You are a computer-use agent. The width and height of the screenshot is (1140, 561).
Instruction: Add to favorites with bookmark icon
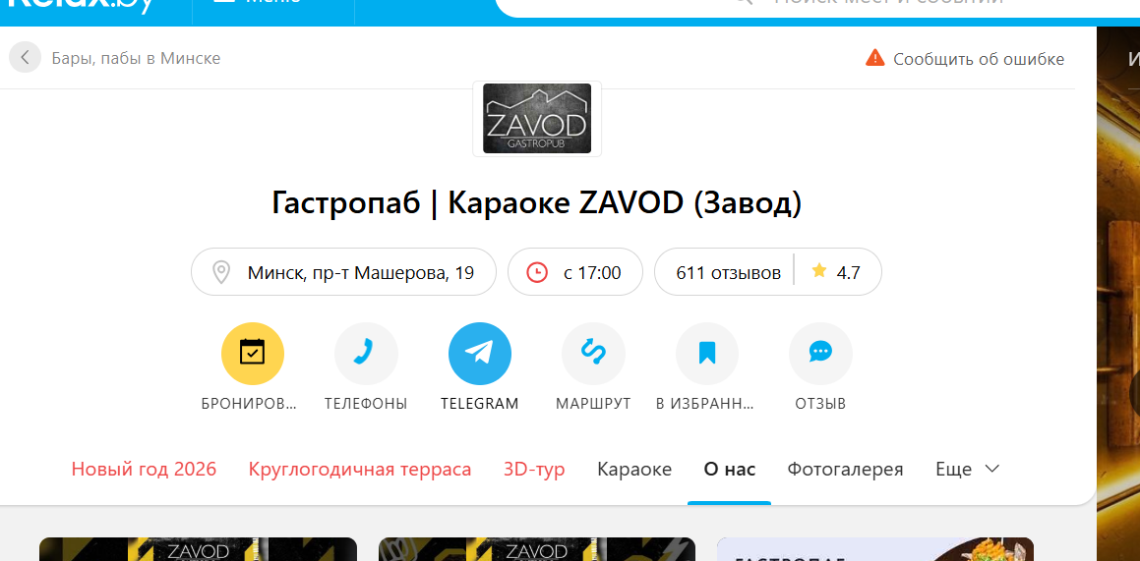pyautogui.click(x=706, y=354)
